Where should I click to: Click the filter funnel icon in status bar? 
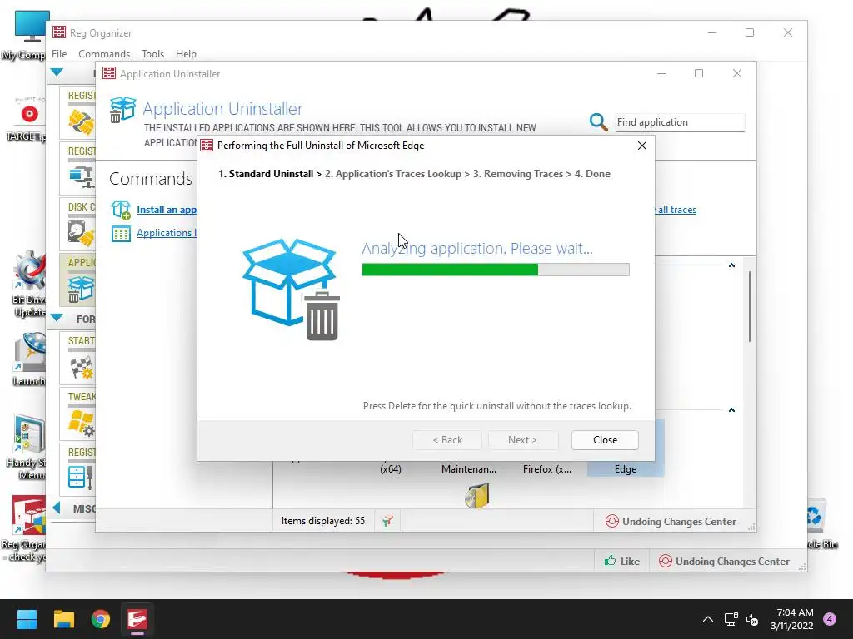[387, 521]
